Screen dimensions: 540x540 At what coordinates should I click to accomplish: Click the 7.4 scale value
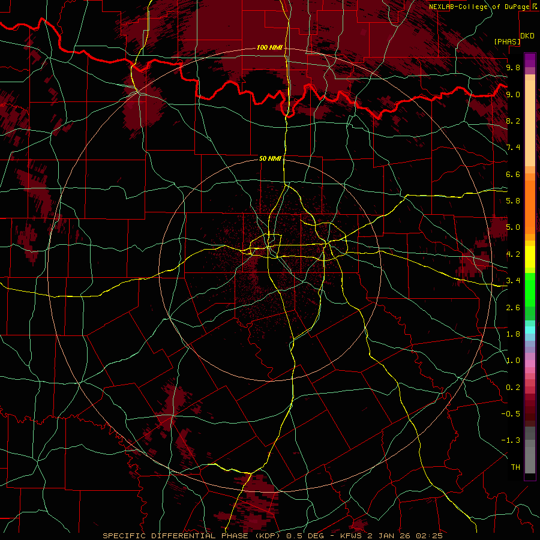click(513, 148)
